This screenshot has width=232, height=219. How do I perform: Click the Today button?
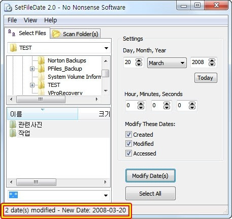[x=206, y=78]
